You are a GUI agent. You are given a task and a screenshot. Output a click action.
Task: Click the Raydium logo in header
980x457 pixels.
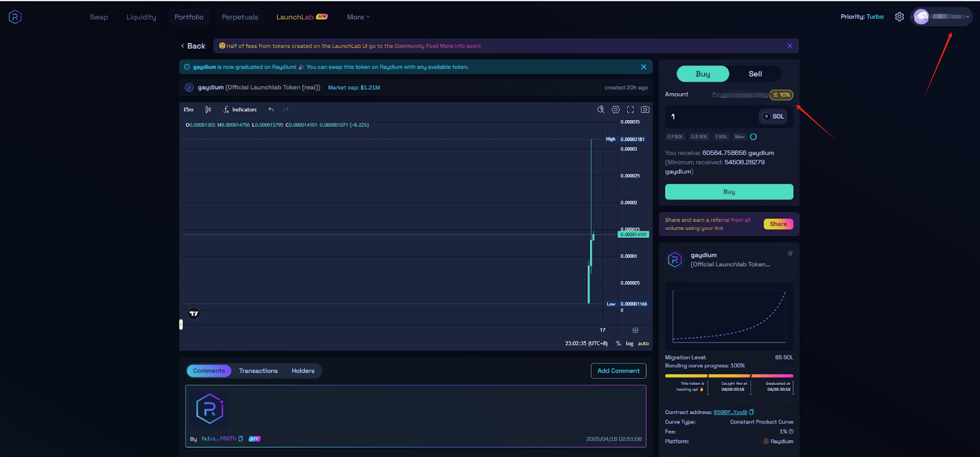coord(15,17)
